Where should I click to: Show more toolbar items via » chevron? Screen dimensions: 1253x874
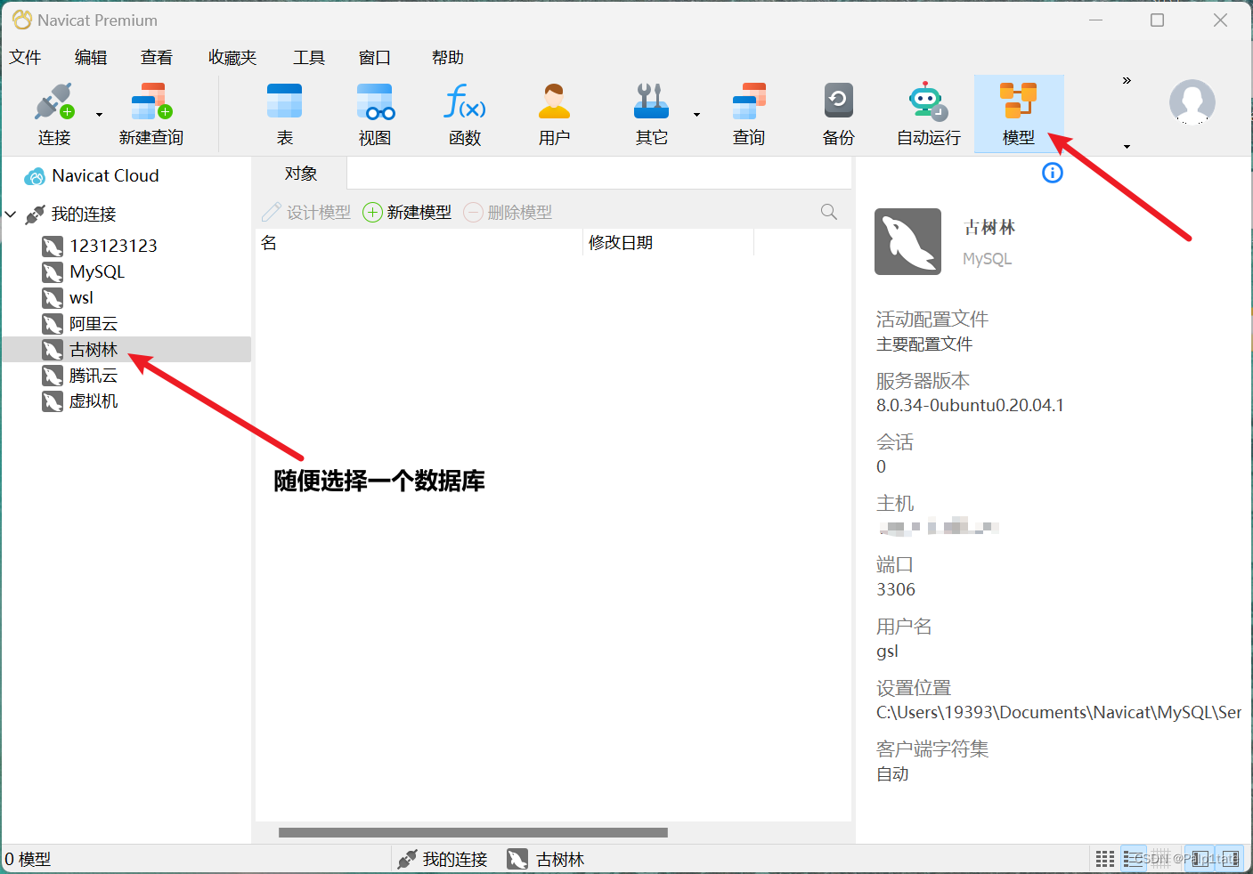[x=1127, y=80]
